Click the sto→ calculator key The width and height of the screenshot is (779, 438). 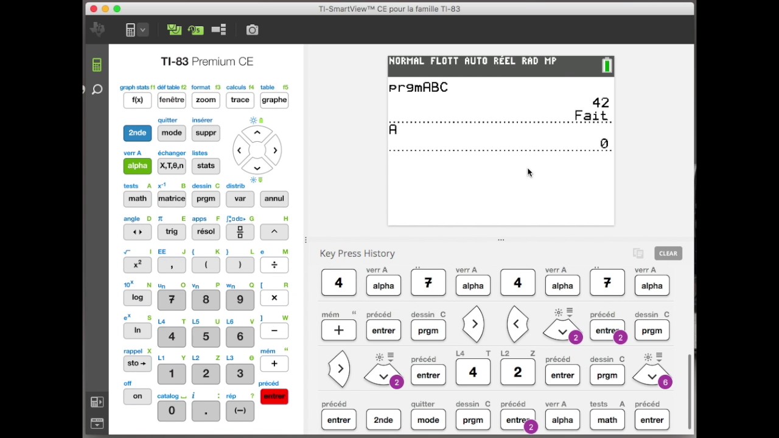click(x=138, y=363)
